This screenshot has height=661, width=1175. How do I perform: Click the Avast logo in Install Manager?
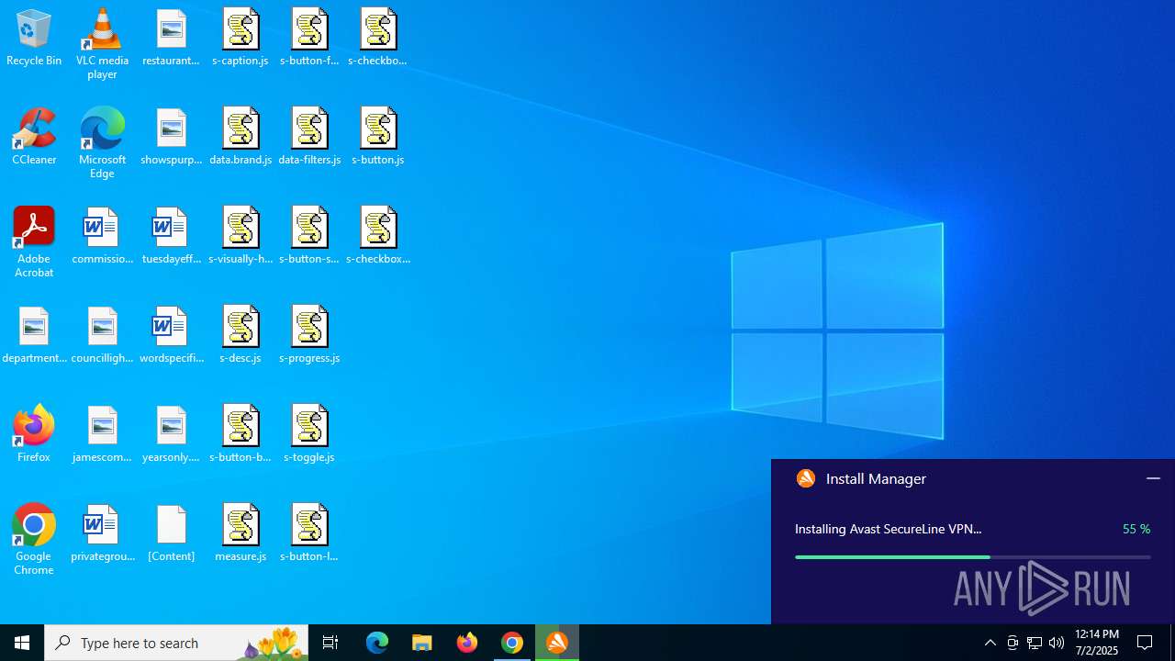click(x=806, y=478)
